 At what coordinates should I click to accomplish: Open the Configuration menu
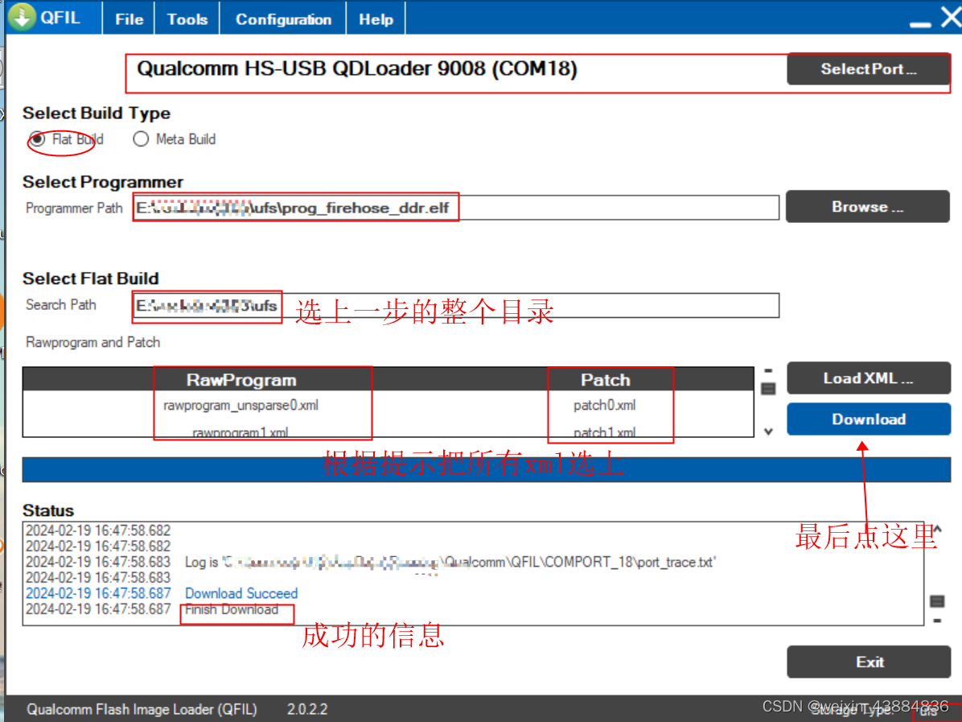click(x=283, y=19)
